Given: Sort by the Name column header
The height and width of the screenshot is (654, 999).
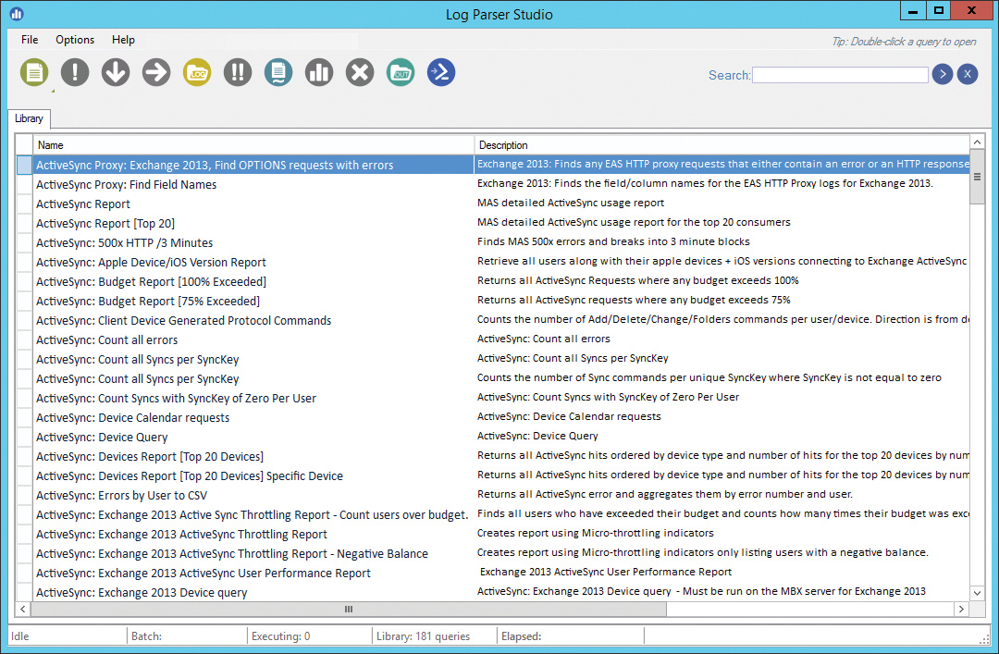Looking at the screenshot, I should pos(50,145).
